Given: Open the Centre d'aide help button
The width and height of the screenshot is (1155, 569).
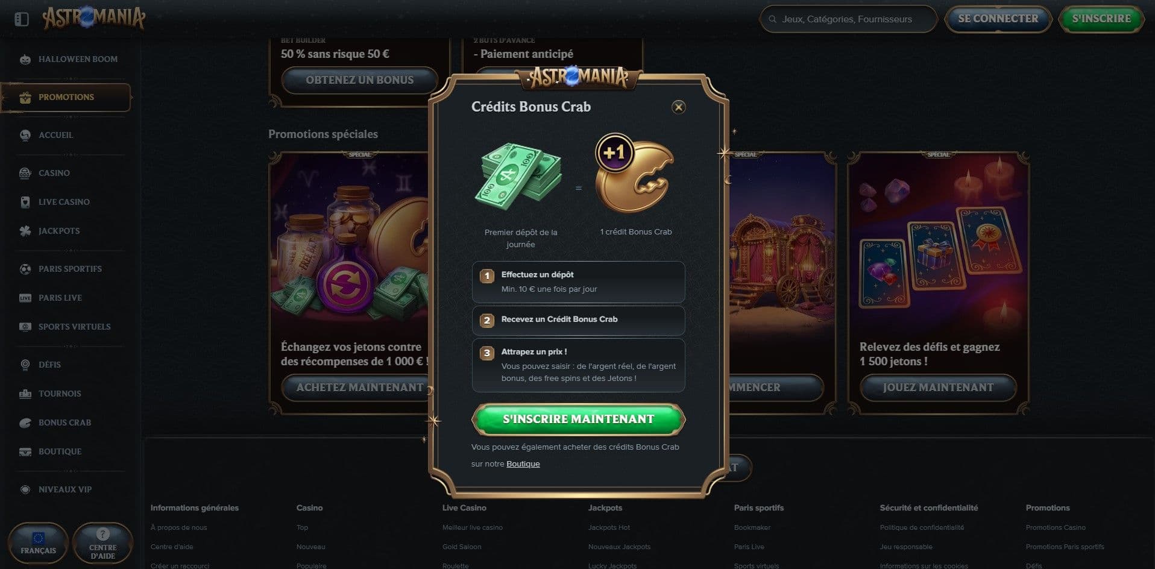Looking at the screenshot, I should [102, 543].
